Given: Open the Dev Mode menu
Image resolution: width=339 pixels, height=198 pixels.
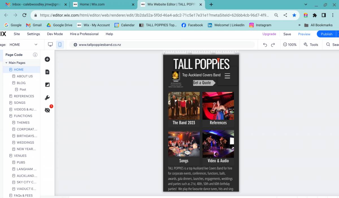Looking at the screenshot, I should click(x=55, y=34).
